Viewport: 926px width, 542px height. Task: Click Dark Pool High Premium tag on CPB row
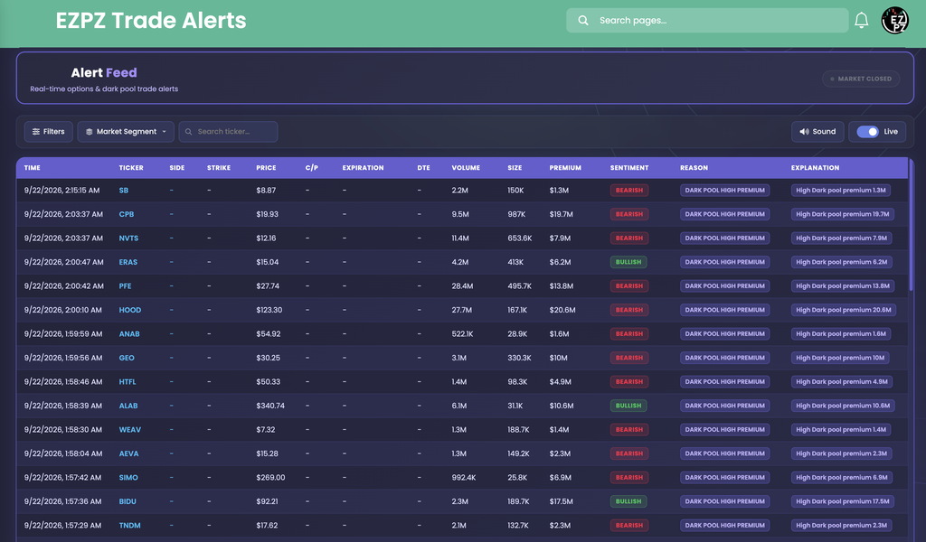(724, 214)
